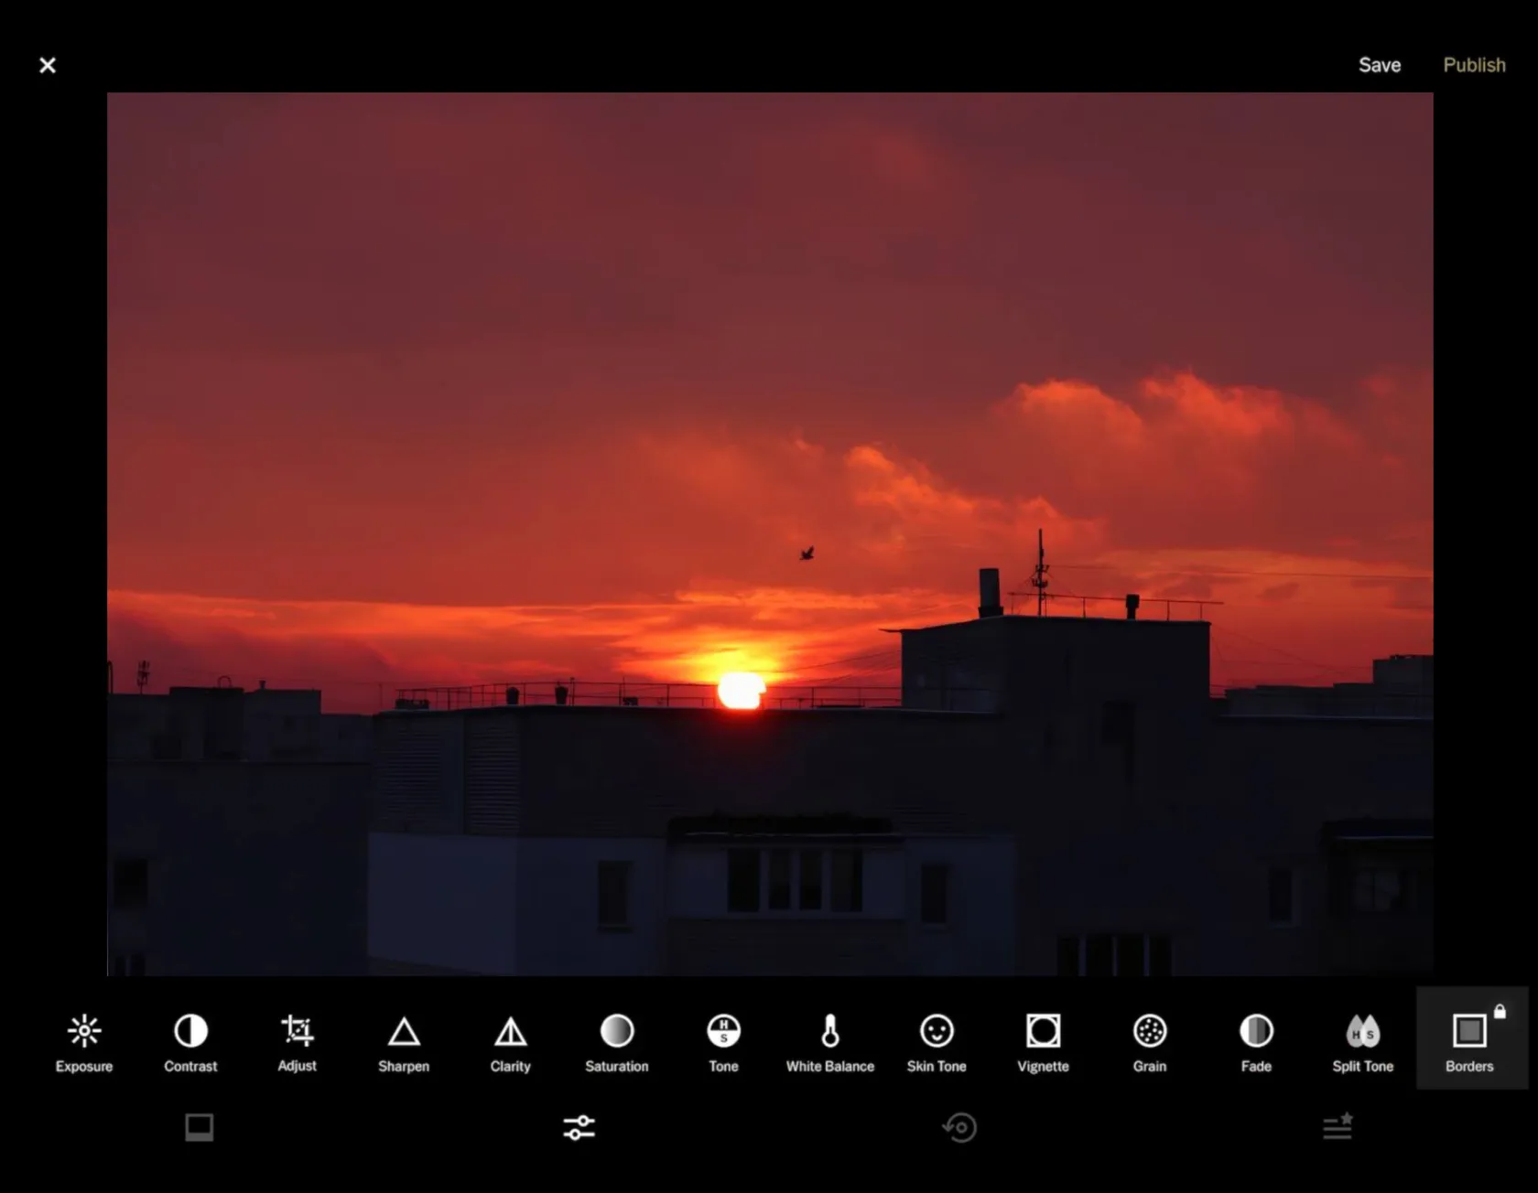Image resolution: width=1538 pixels, height=1193 pixels.
Task: Choose the Adjust crop tool
Action: [297, 1041]
